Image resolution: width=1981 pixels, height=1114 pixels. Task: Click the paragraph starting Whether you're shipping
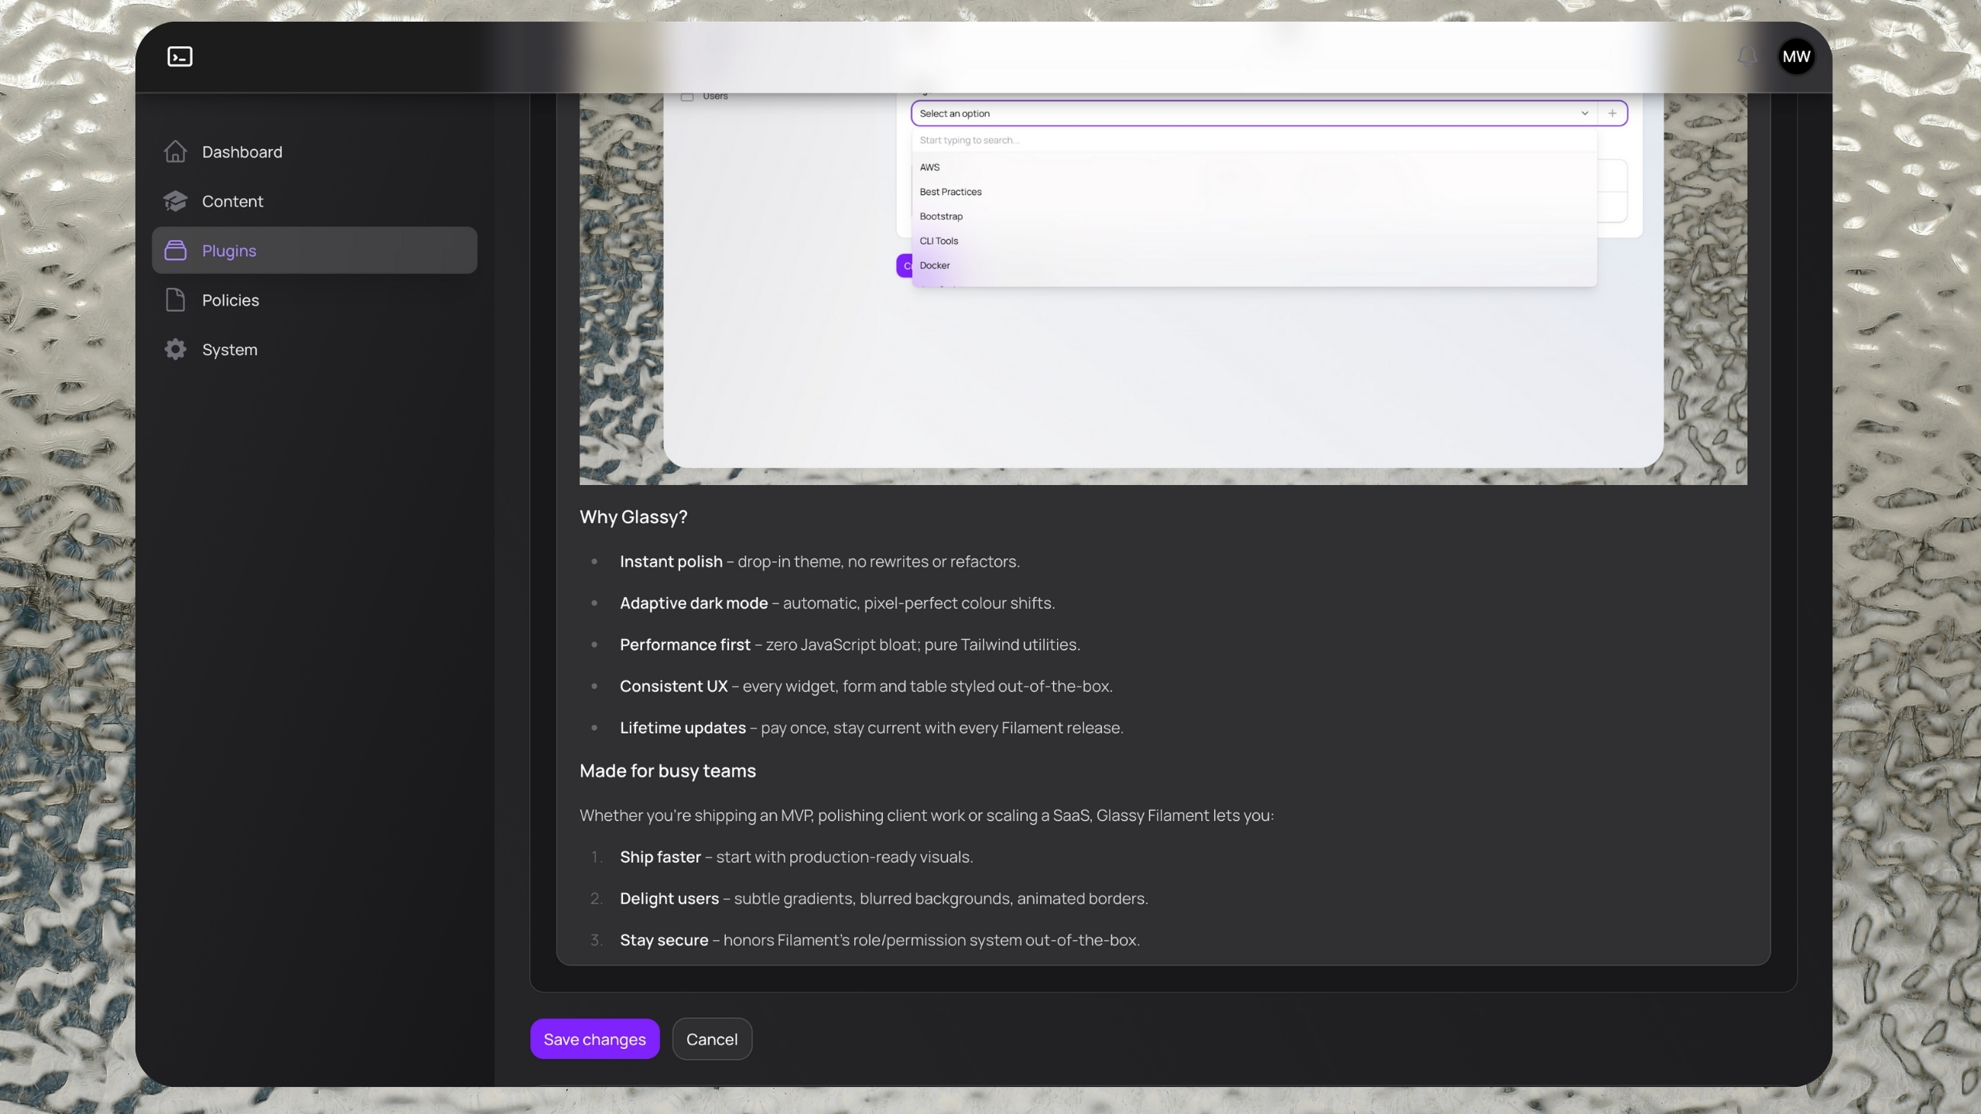(x=926, y=815)
